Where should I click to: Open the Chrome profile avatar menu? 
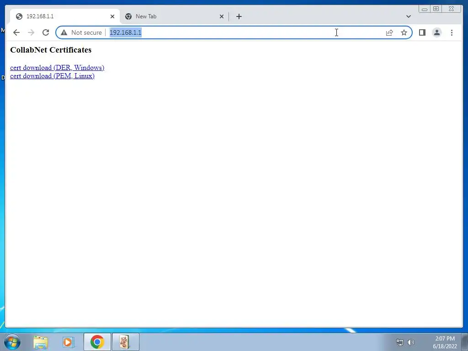[436, 32]
